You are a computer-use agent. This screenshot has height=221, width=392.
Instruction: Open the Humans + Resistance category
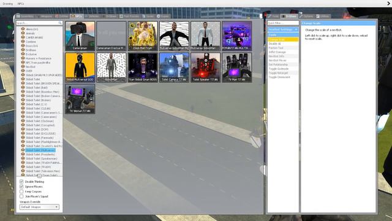pyautogui.click(x=38, y=58)
